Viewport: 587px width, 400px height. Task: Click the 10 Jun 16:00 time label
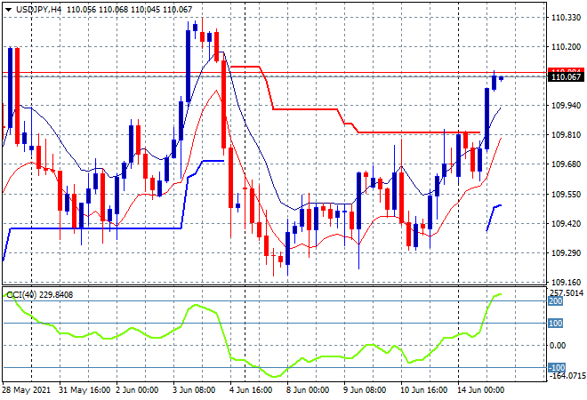[423, 390]
